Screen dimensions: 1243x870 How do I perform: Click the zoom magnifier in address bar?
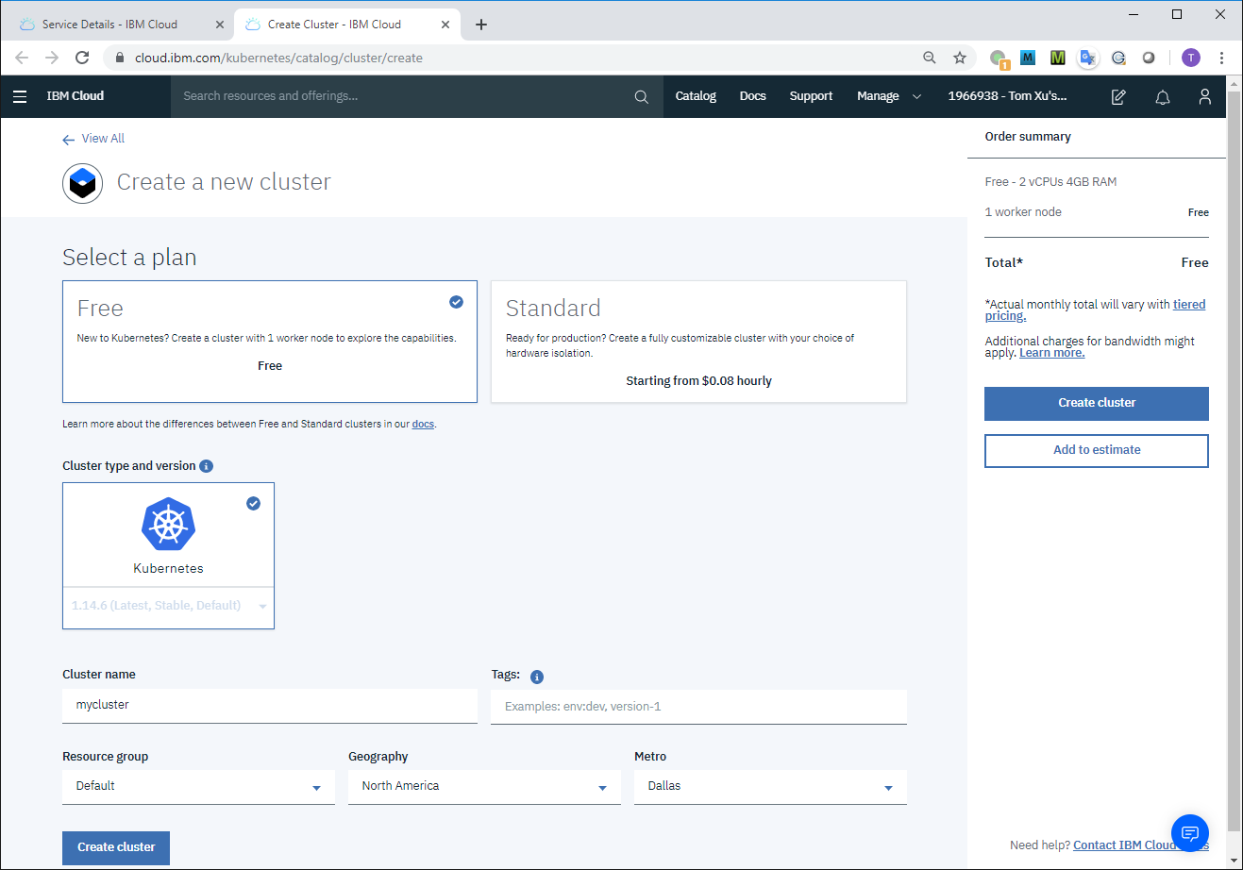tap(930, 58)
